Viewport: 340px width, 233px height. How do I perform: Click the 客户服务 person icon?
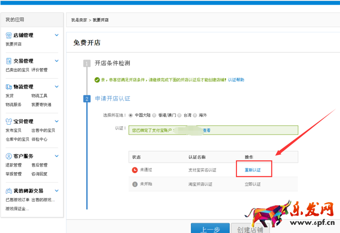[x=9, y=157]
